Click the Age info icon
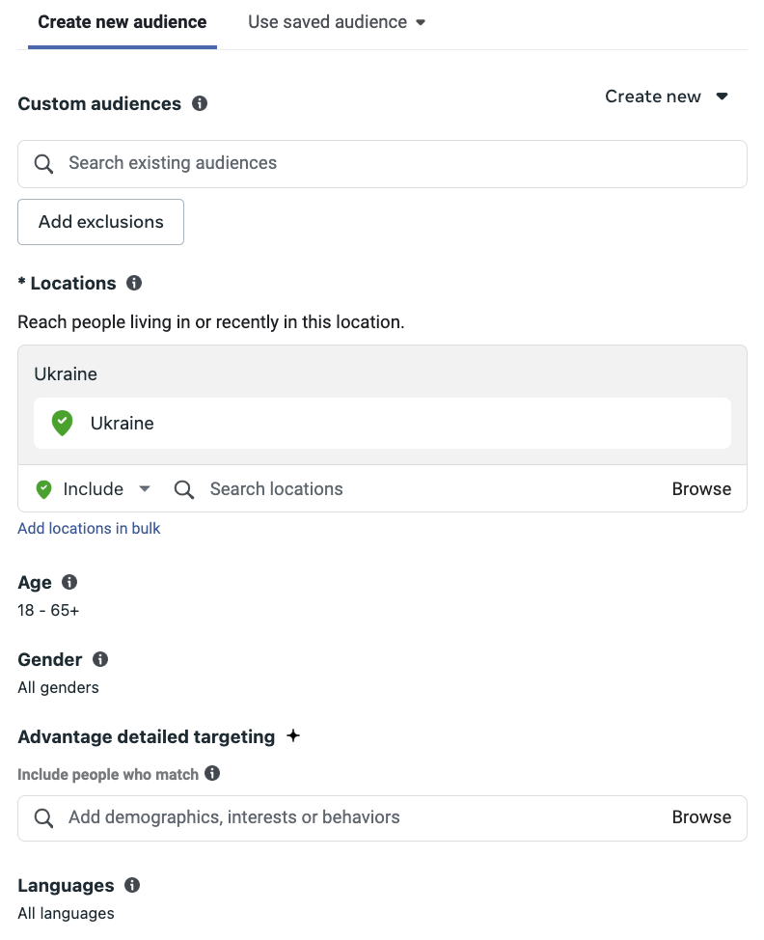The width and height of the screenshot is (764, 940). coord(69,582)
